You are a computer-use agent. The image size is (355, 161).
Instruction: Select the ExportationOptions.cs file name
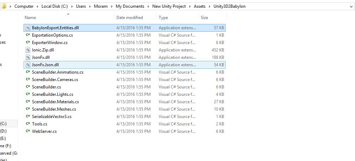point(52,35)
